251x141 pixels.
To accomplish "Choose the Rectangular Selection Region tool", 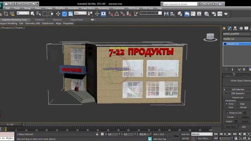I will 45,14.
